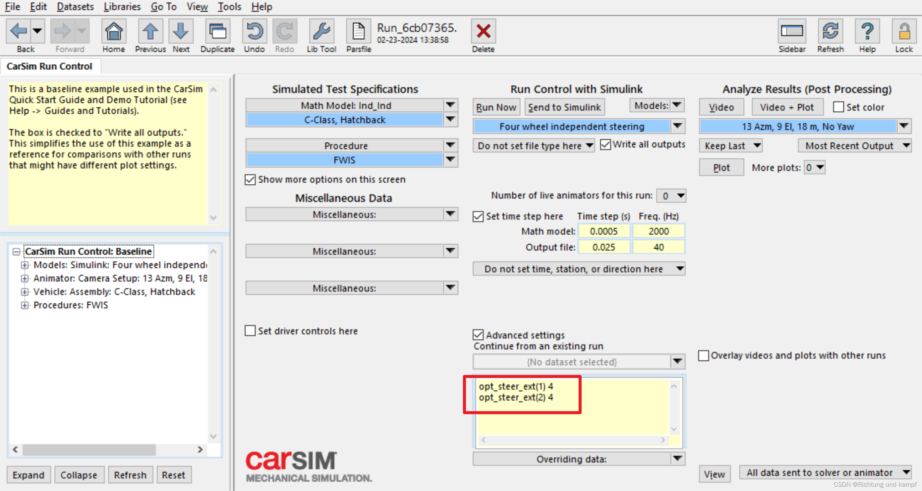Click the red Delete X icon

coord(483,32)
